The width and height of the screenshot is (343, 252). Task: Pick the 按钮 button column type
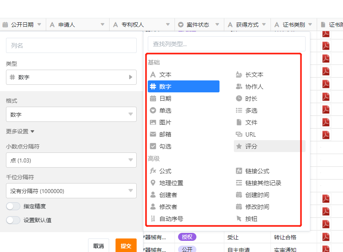(251, 219)
